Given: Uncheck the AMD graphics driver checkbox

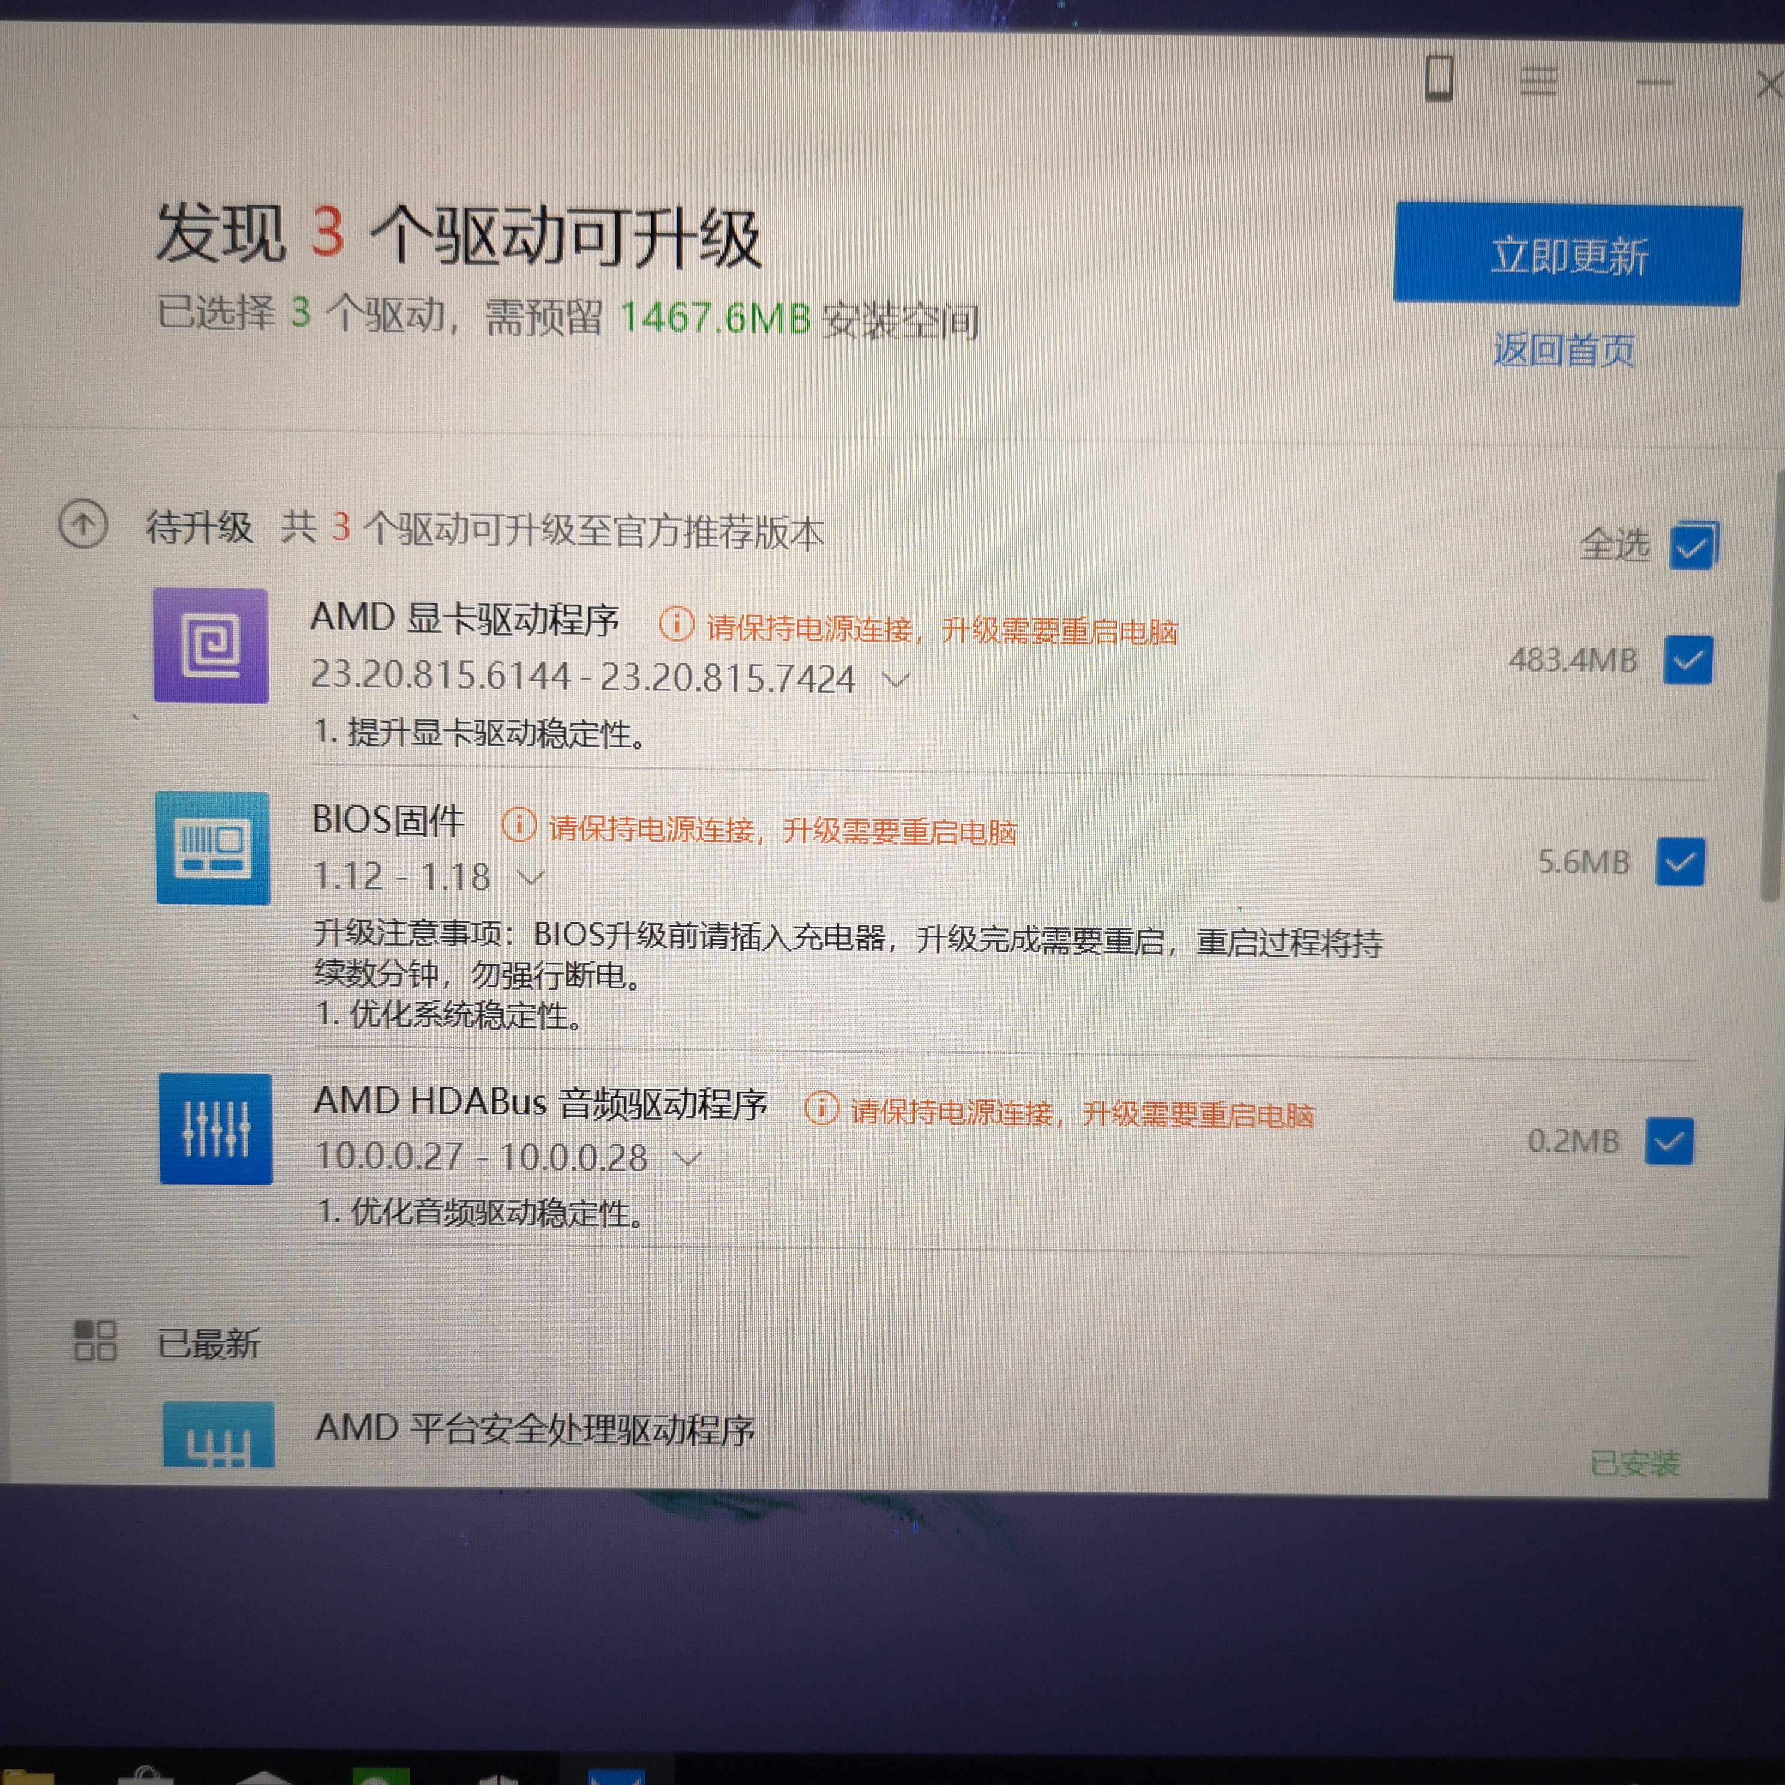Looking at the screenshot, I should [1687, 660].
